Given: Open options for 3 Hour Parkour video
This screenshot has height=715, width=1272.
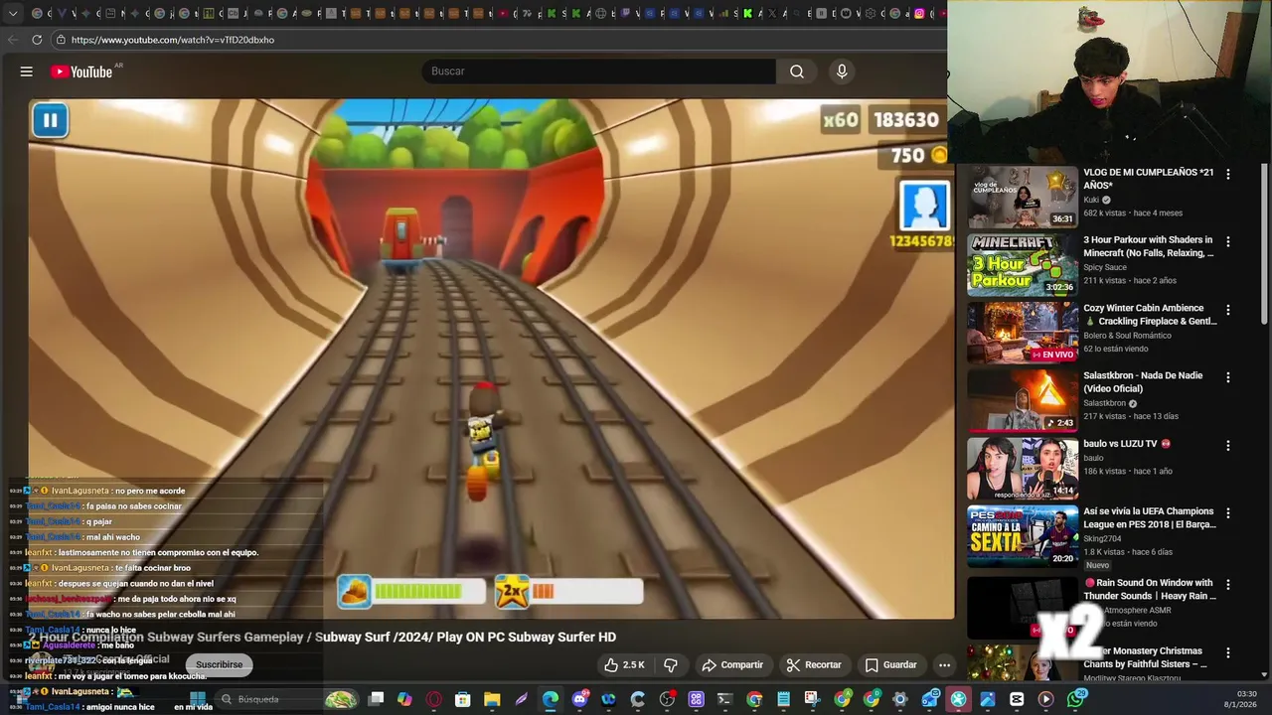Looking at the screenshot, I should (1227, 241).
